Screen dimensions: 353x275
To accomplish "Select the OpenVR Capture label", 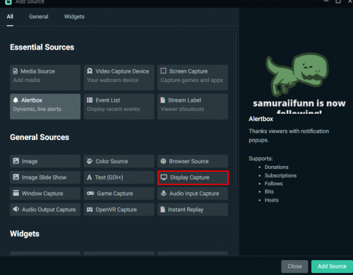I will click(116, 209).
